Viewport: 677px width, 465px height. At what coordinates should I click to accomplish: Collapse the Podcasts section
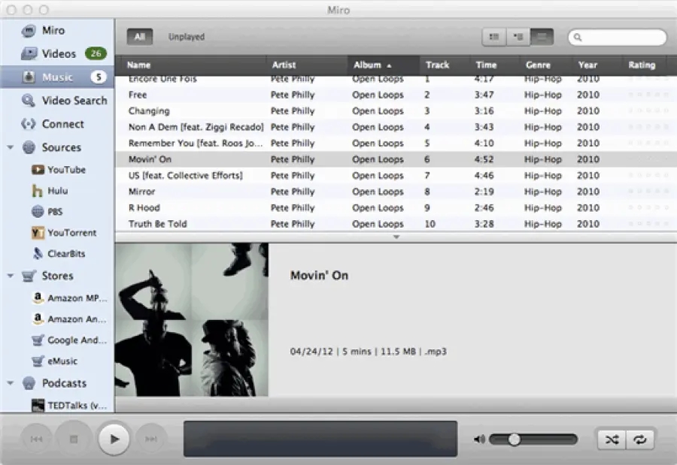click(x=11, y=383)
